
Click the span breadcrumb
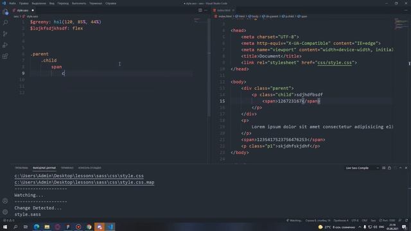(302, 16)
